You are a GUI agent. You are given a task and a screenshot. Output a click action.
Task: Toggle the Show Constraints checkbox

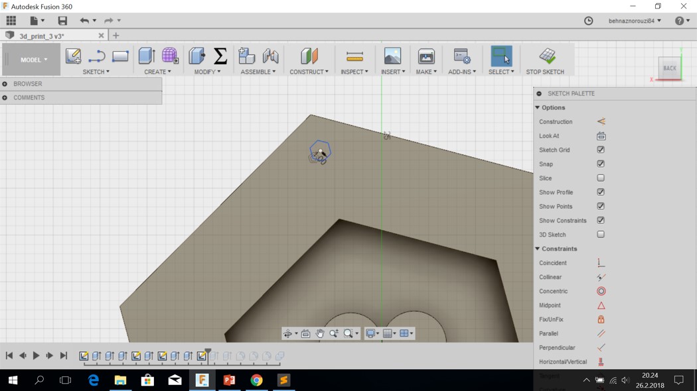click(601, 221)
